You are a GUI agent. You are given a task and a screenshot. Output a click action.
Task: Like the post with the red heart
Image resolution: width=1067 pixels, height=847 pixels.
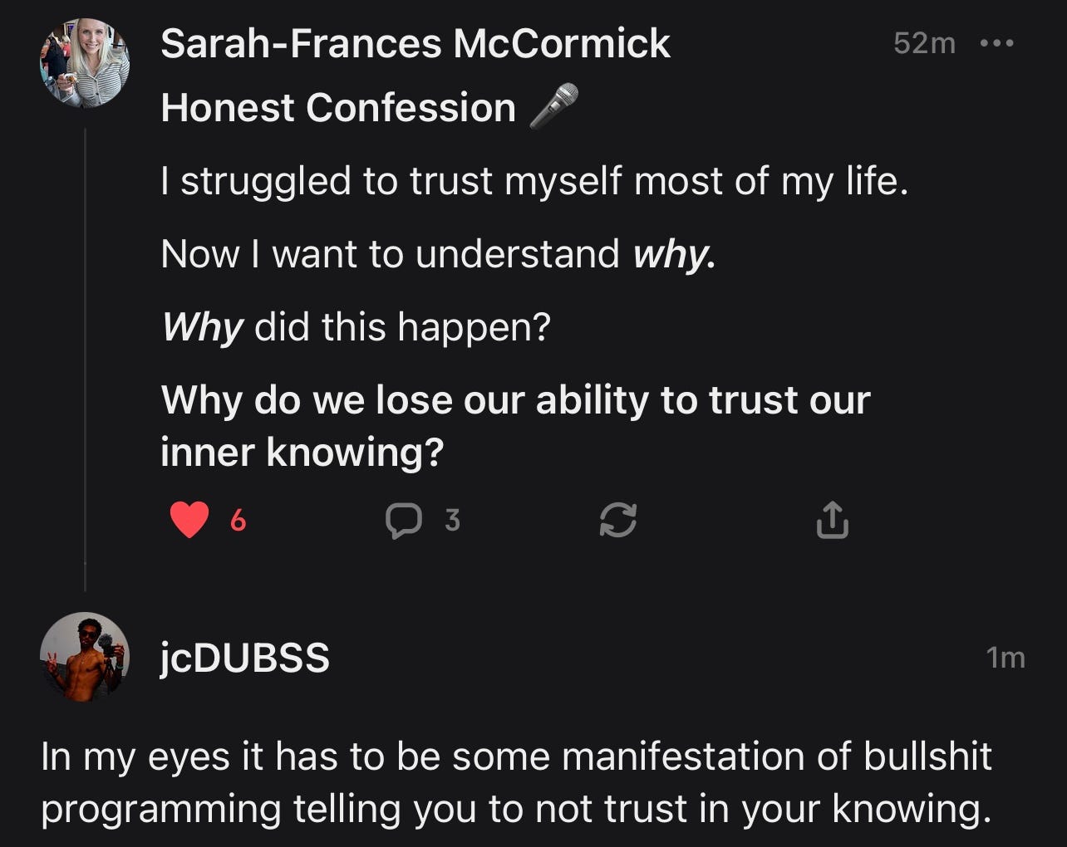(x=189, y=521)
